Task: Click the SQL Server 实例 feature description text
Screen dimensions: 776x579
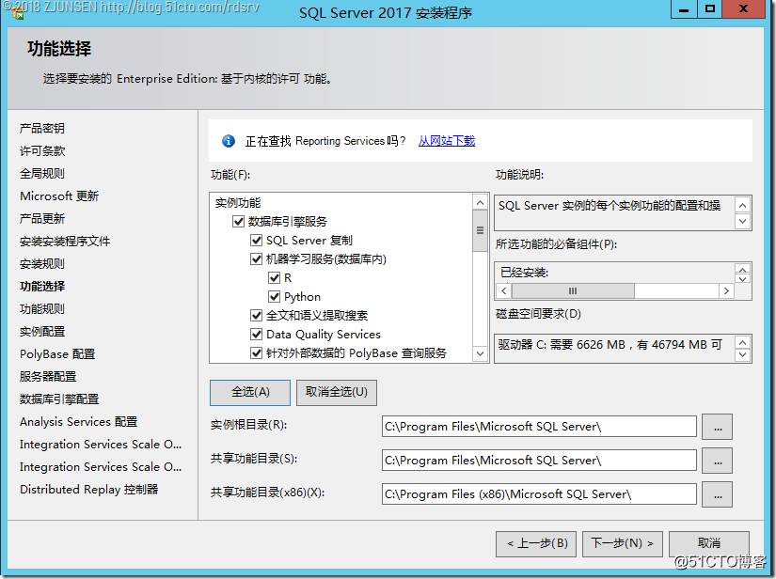Action: point(610,206)
